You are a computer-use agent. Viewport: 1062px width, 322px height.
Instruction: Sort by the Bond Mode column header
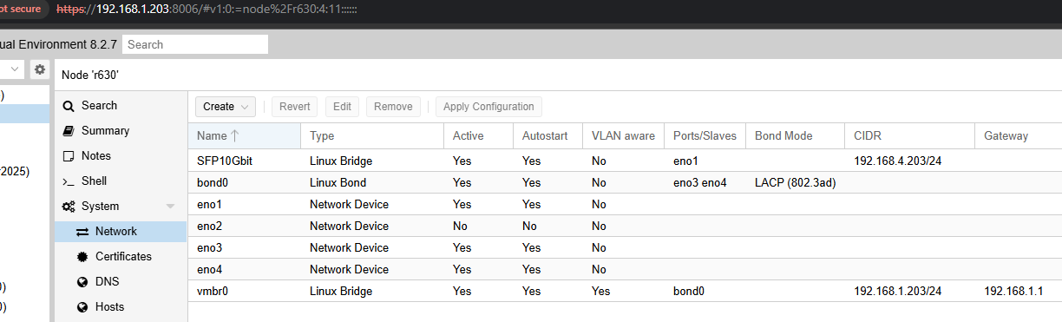pos(795,135)
